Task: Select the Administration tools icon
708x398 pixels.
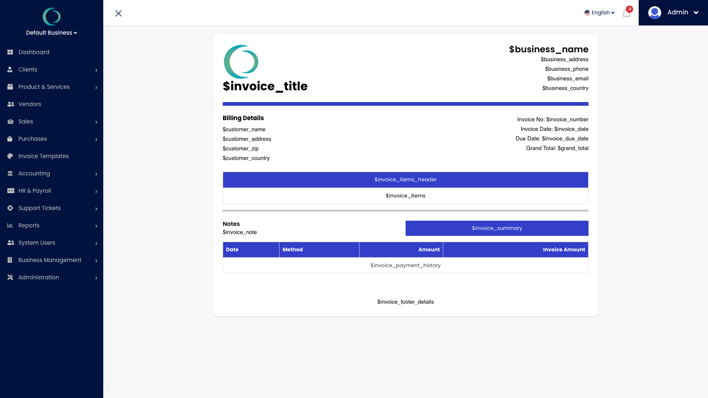Action: click(x=10, y=277)
